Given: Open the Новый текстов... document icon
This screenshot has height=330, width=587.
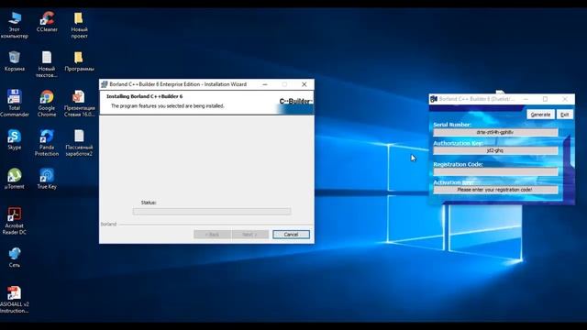Looking at the screenshot, I should pyautogui.click(x=47, y=64).
